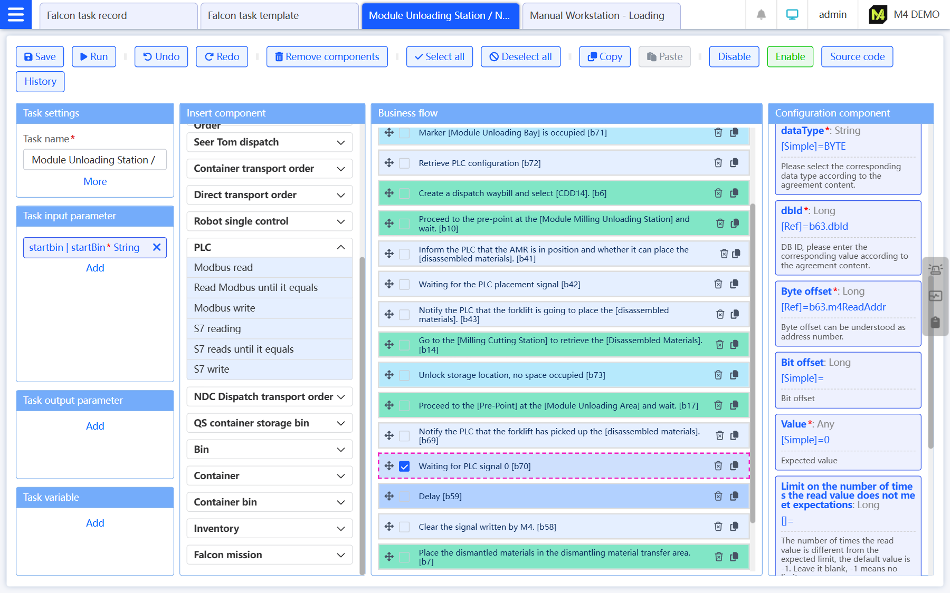
Task: Click the Task name input field
Action: (x=95, y=160)
